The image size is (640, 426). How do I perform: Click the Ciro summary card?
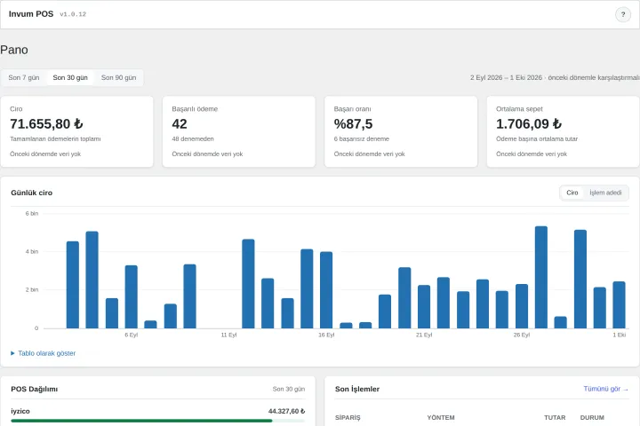(x=76, y=131)
